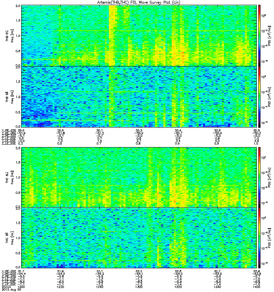Image resolution: width=274 pixels, height=292 pixels.
Task: Click the "THB B∥ freq [Hz]" axis label
Action: (9, 97)
